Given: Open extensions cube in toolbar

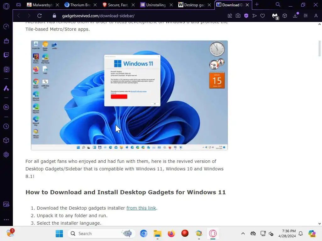Looking at the screenshot, I should (x=285, y=16).
